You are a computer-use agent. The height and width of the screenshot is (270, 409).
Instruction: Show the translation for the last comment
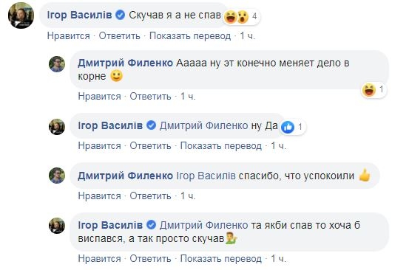point(221,258)
